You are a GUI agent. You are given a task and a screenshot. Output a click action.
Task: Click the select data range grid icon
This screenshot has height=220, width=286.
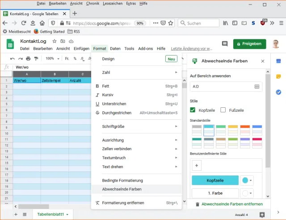coord(257,87)
